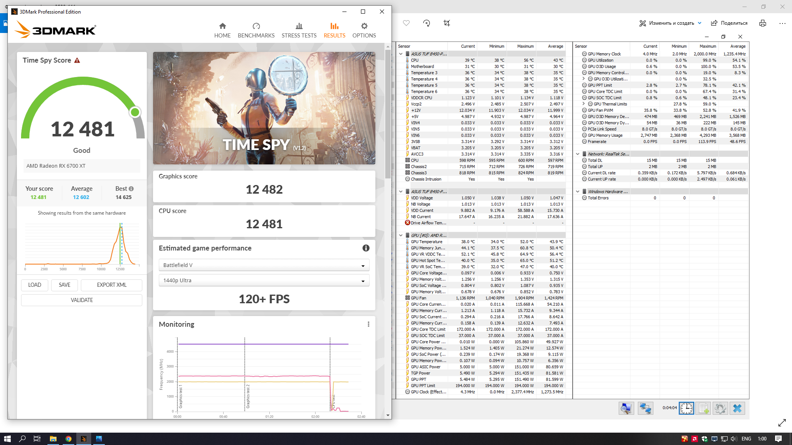This screenshot has height=445, width=792.
Task: Click the monitor magnifier summary icon
Action: tap(626, 408)
